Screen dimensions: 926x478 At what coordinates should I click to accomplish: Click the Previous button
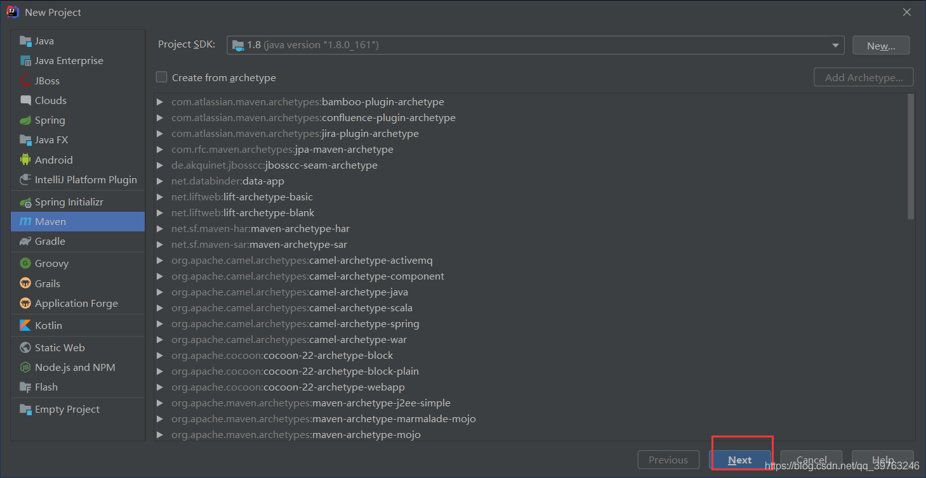coord(668,460)
